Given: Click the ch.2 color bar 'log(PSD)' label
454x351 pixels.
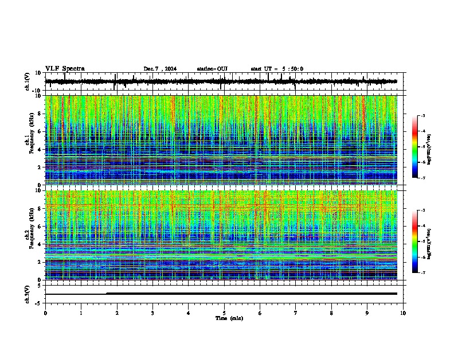Looking at the screenshot, I should (x=429, y=244).
